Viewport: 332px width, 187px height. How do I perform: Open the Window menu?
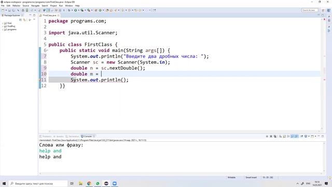pos(69,6)
